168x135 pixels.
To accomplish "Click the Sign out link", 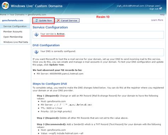I will 154,9.
